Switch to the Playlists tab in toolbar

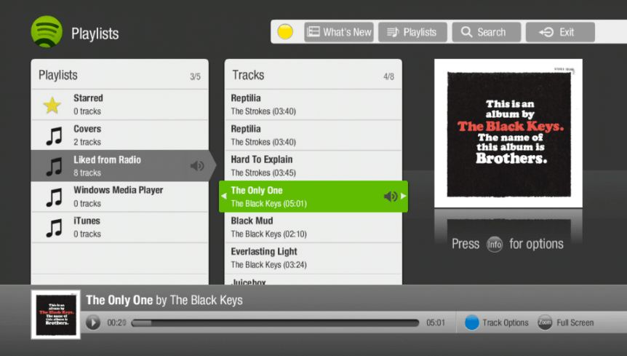coord(412,32)
